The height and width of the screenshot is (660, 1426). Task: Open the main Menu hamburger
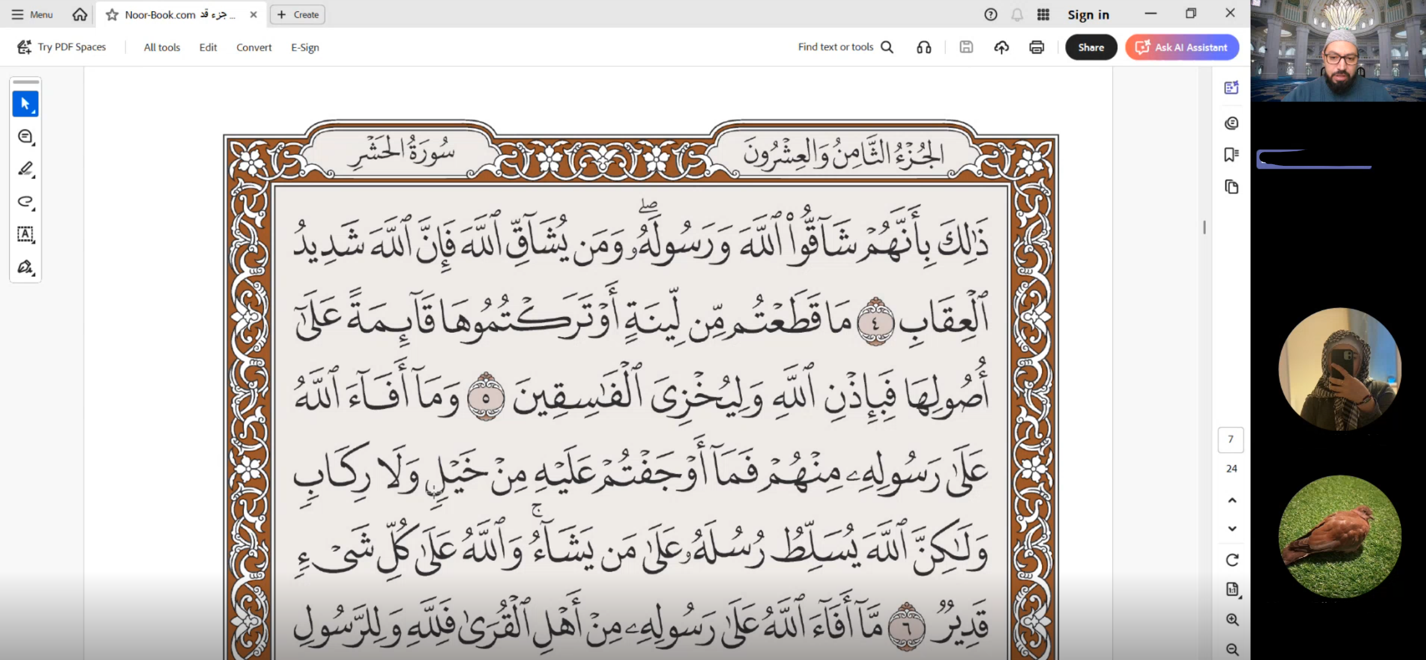tap(32, 15)
